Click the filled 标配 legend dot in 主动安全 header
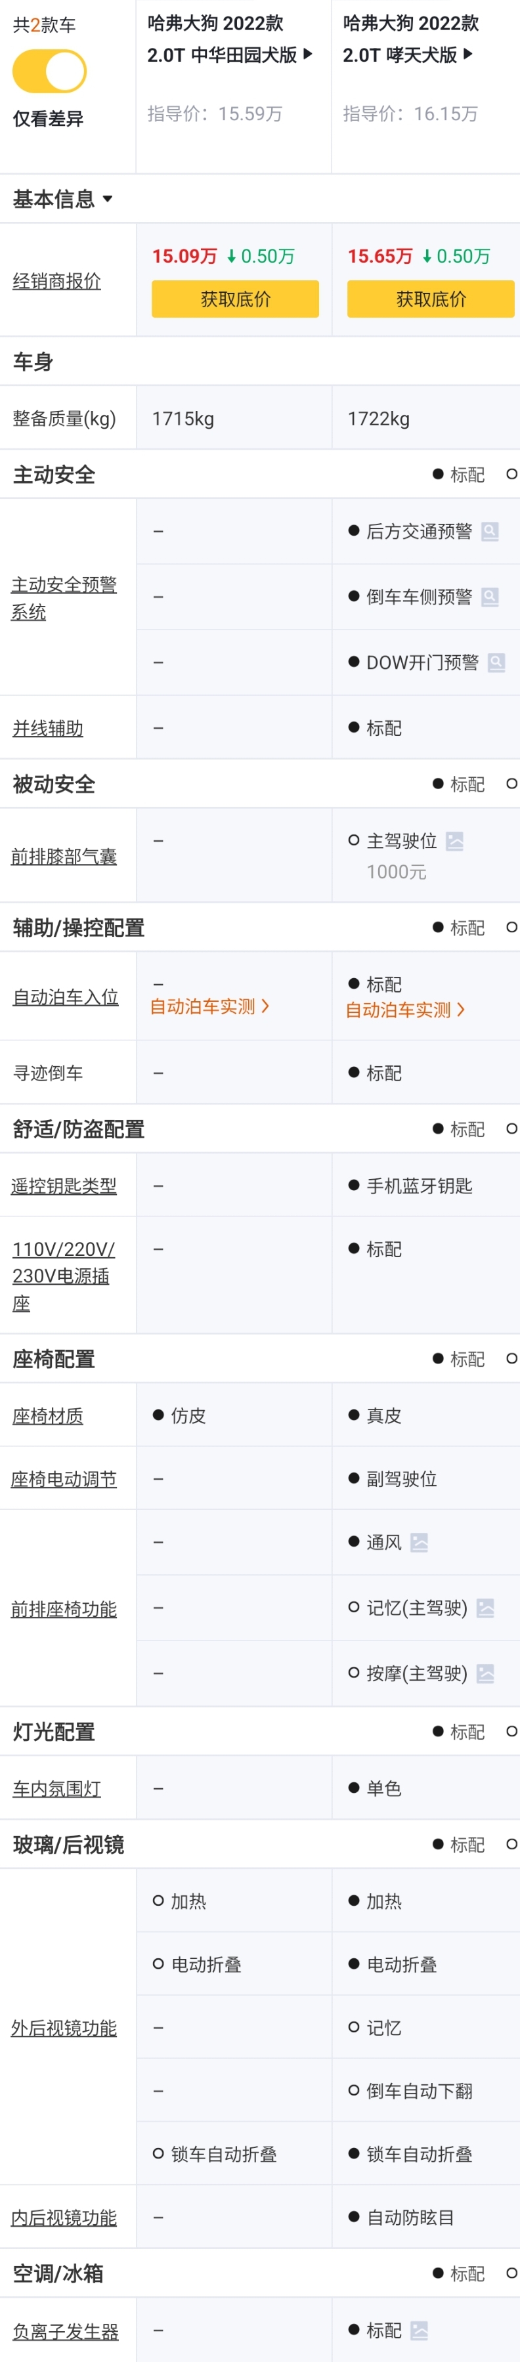Viewport: 520px width, 2362px height. click(437, 475)
